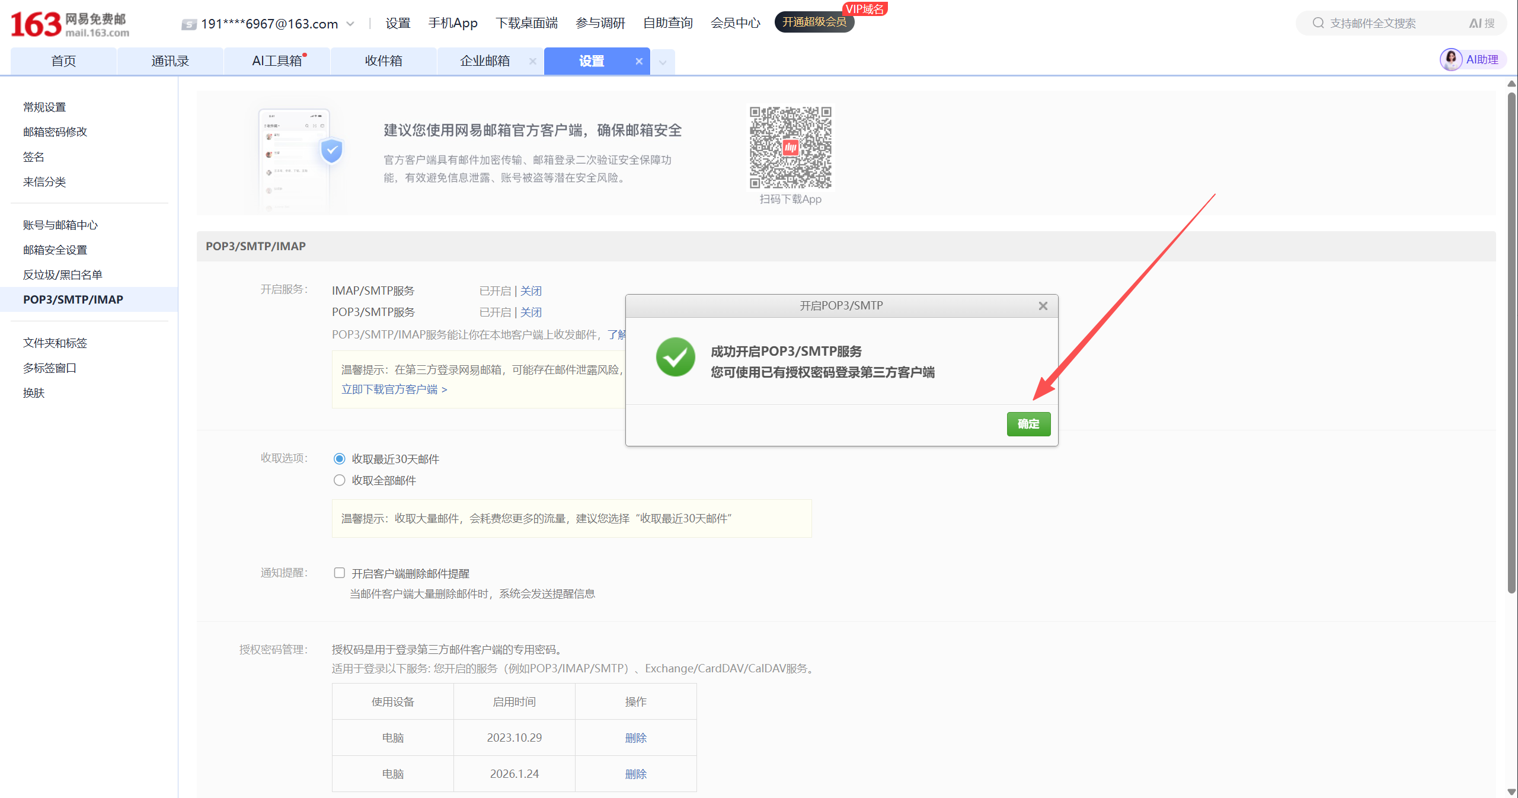Click the search magnifier icon
Viewport: 1518px width, 798px height.
[1318, 23]
